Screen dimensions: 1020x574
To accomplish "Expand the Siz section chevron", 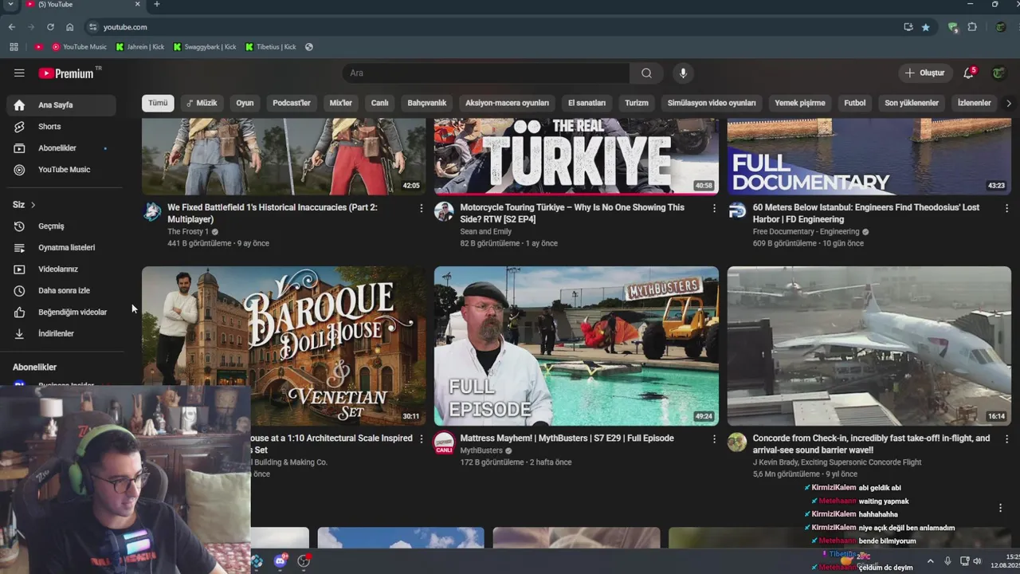I will point(33,205).
